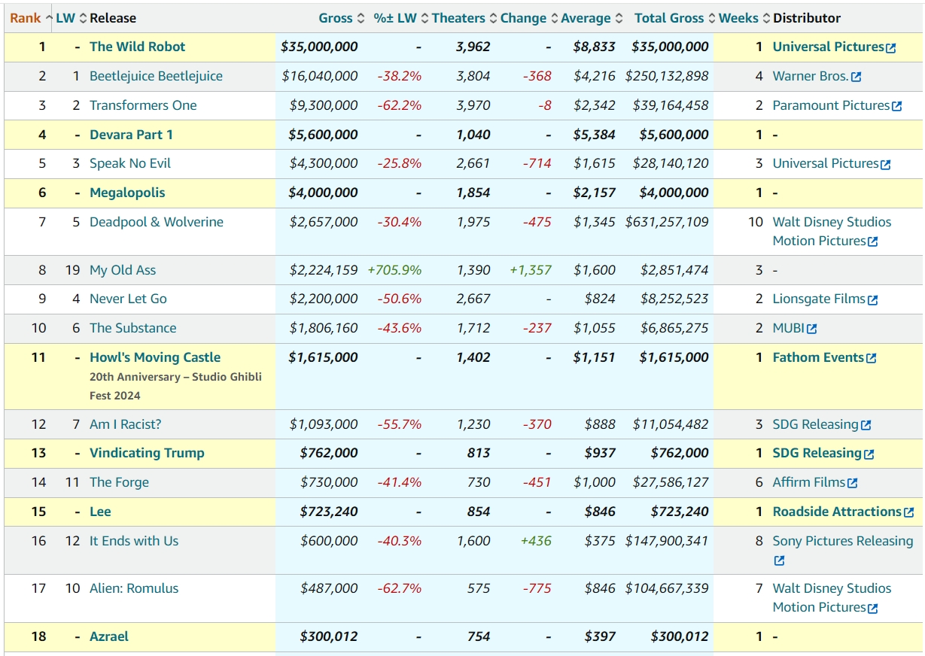The width and height of the screenshot is (925, 656).
Task: Open The Wild Robot release page
Action: [x=137, y=47]
